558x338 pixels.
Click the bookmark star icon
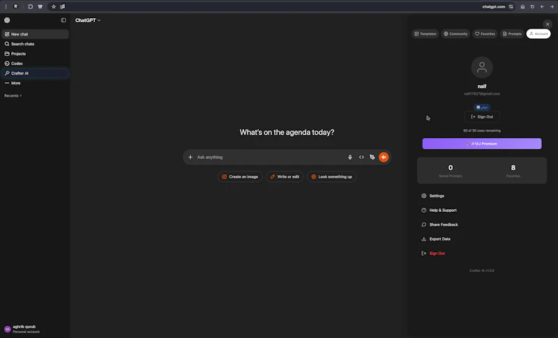click(54, 7)
